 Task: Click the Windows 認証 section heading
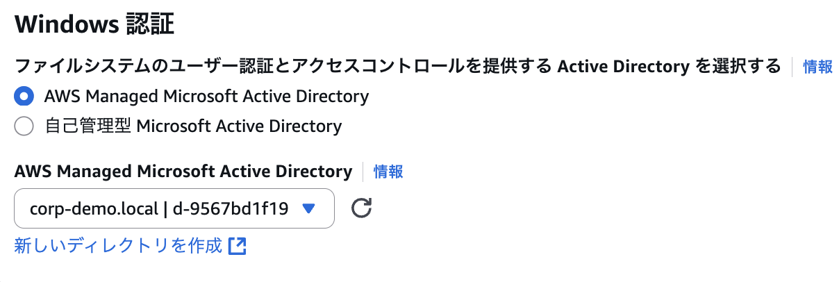94,25
